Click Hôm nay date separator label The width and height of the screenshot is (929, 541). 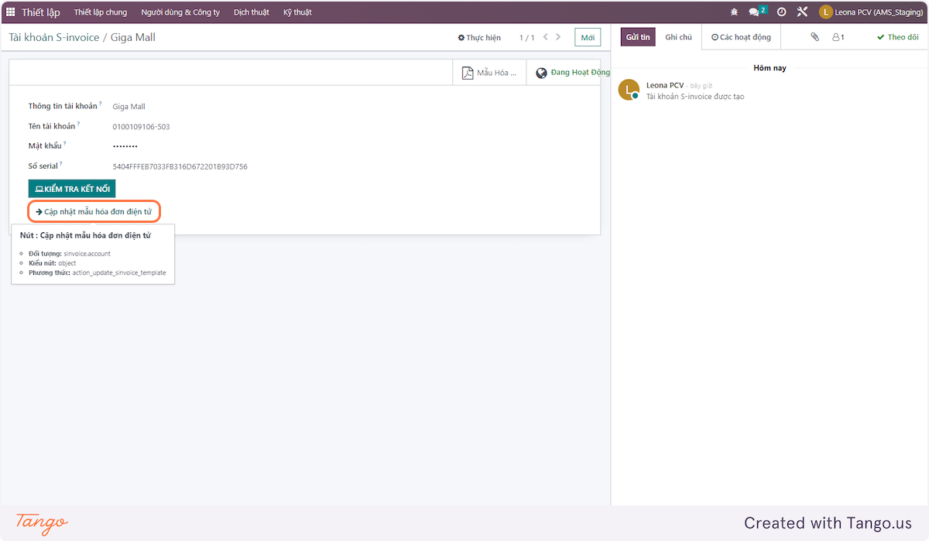(x=770, y=68)
